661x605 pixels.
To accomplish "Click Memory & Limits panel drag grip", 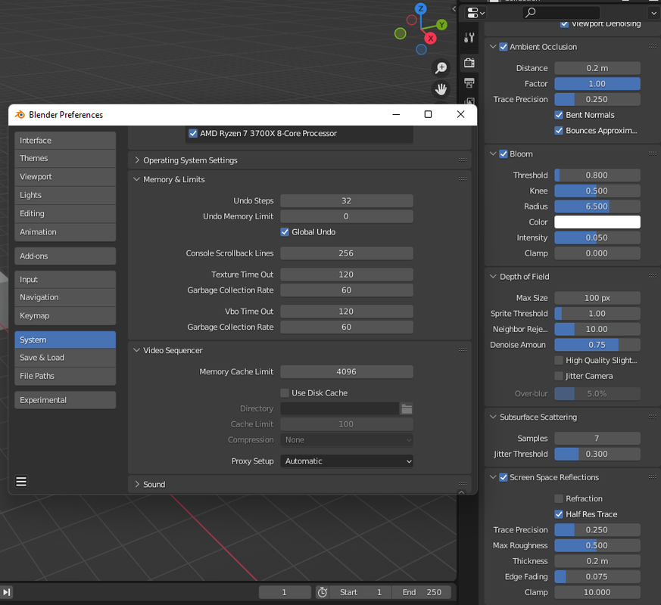I will tap(463, 179).
